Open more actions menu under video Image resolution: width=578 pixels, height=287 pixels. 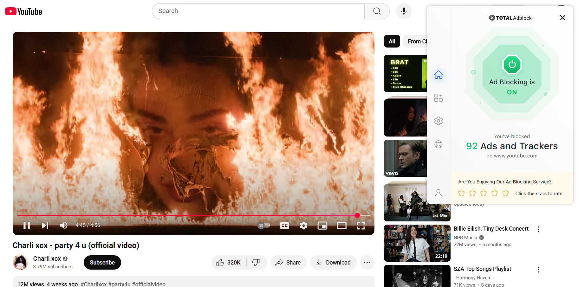(x=367, y=262)
